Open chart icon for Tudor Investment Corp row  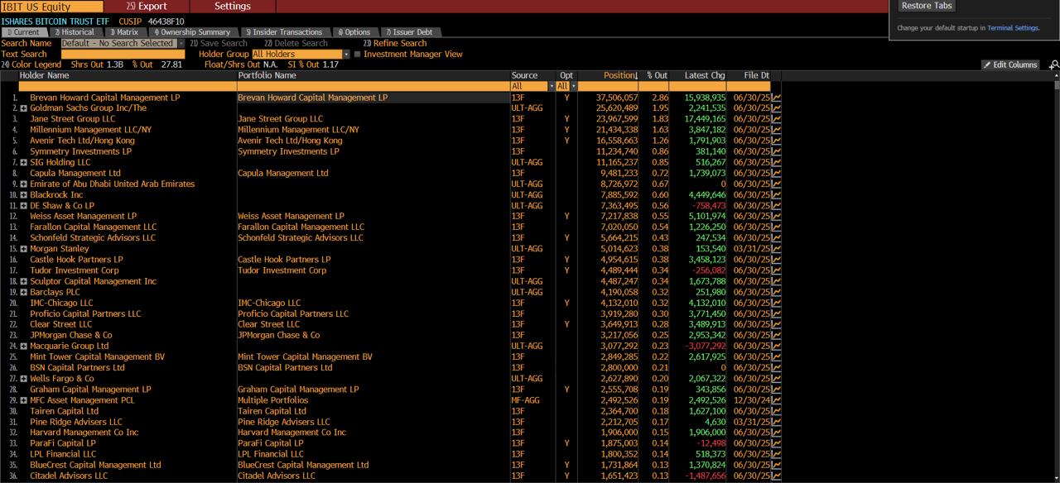(776, 270)
